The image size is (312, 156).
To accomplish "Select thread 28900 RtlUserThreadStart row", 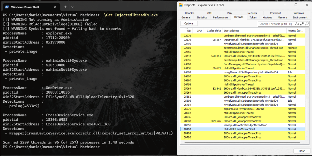I will pos(242,129).
